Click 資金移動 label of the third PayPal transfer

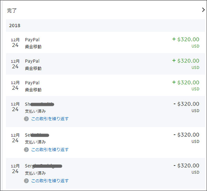[x=33, y=89]
